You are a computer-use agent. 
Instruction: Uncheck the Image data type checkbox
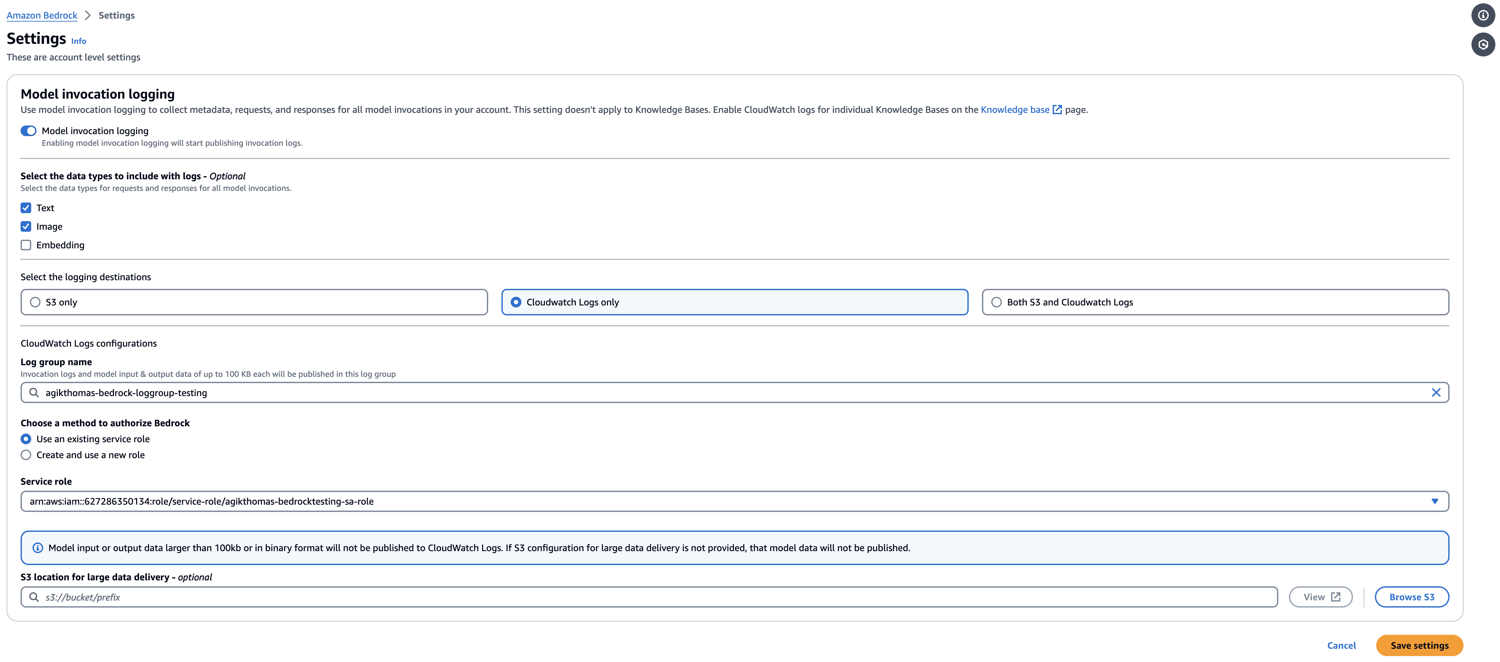26,227
